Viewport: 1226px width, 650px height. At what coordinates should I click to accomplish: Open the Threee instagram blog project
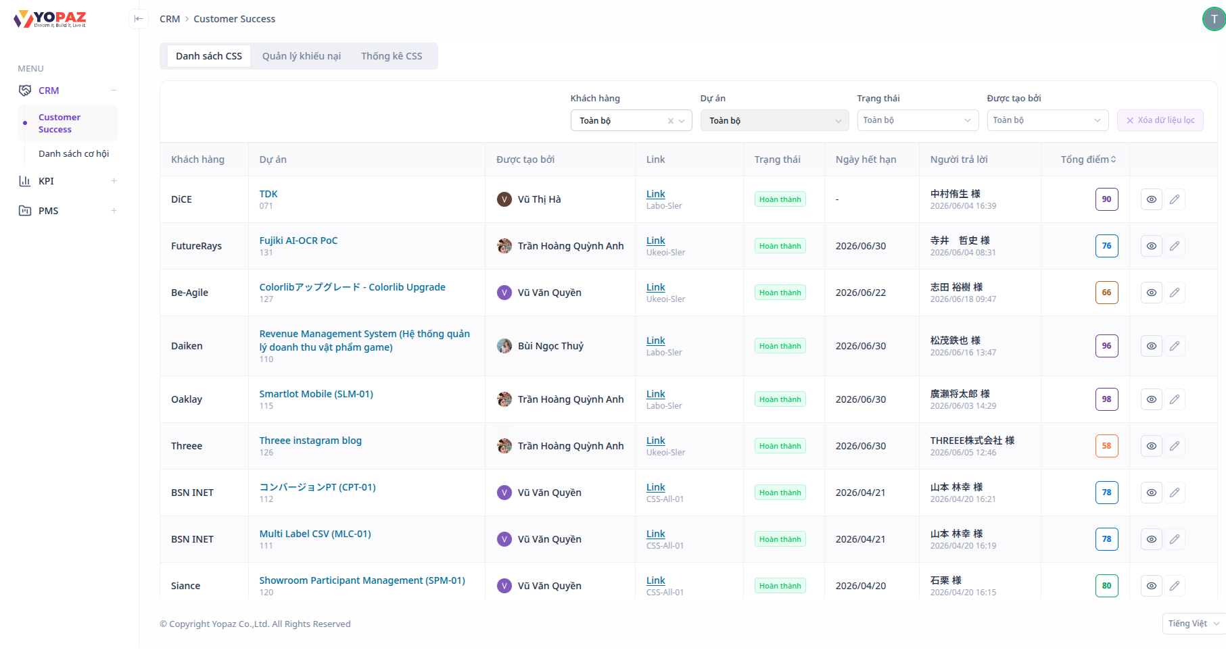[x=310, y=441]
